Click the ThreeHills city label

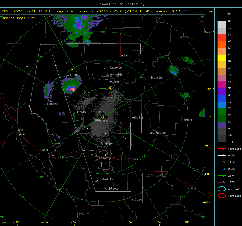tap(135, 117)
